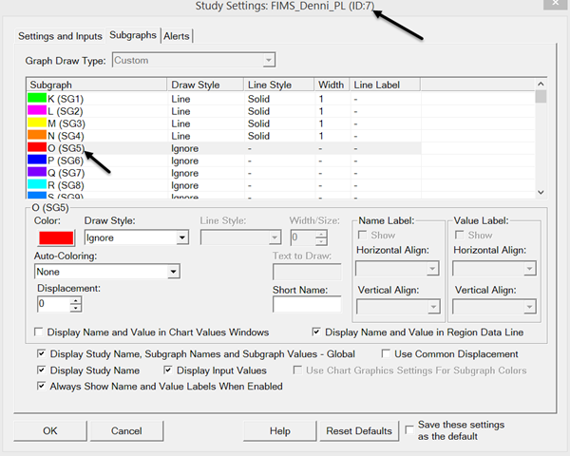570x456 pixels.
Task: Click the magenta L (SG2) color icon
Action: click(38, 110)
